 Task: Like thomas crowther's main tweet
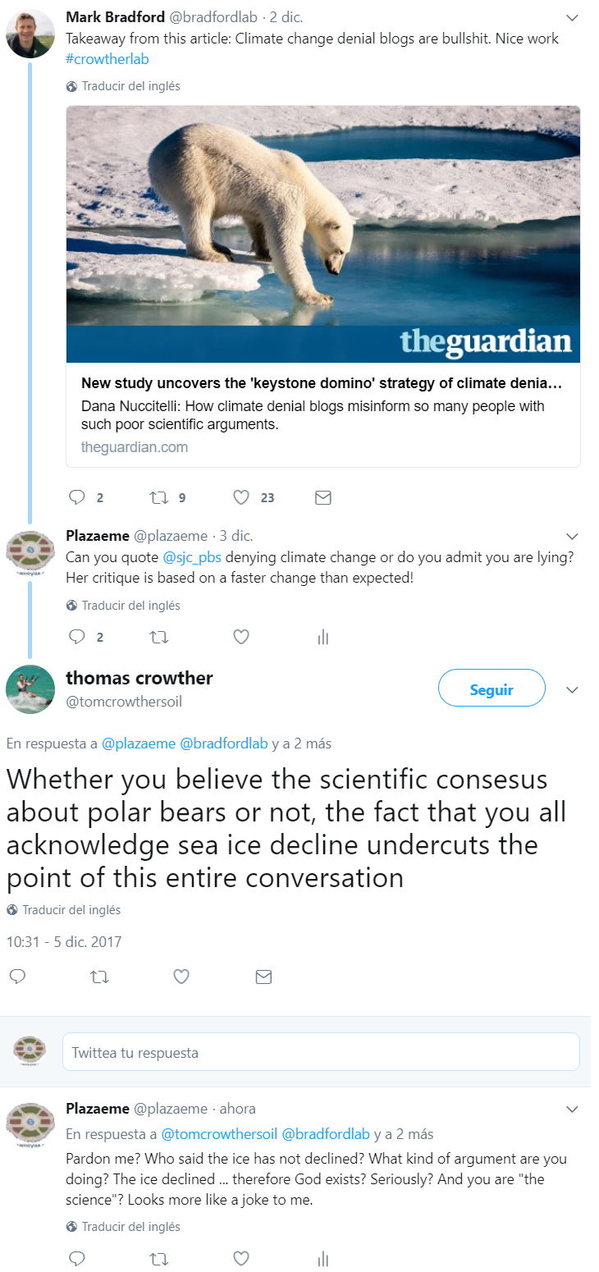[x=181, y=977]
